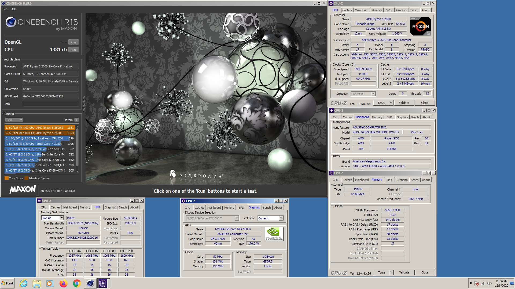515x289 pixels.
Task: Click CPU-Z icon in SPD window title bar
Action: click(x=39, y=201)
